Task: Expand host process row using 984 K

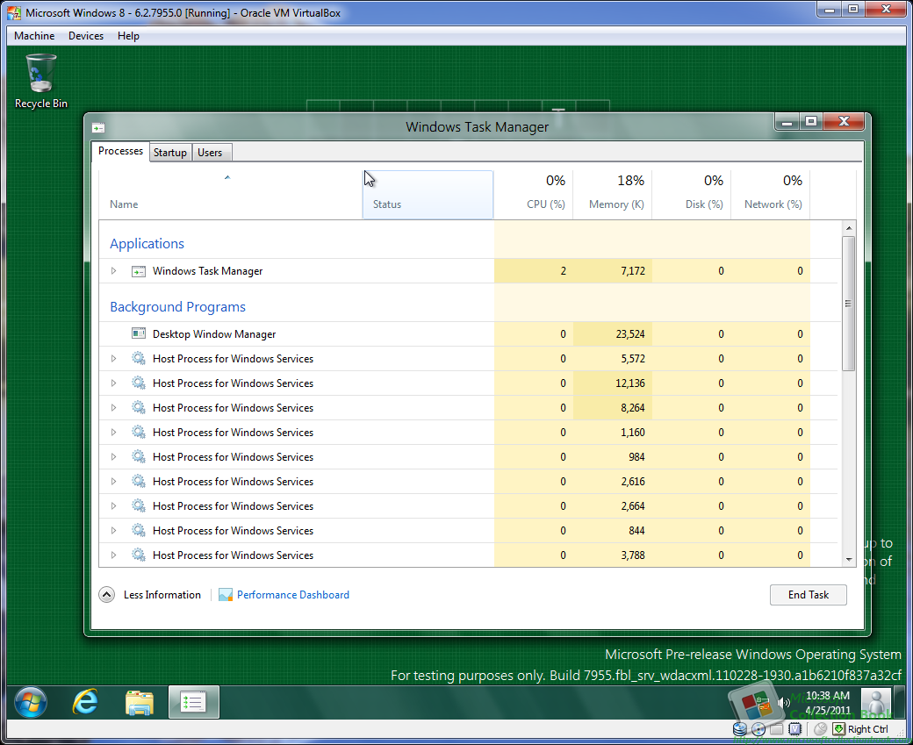Action: 113,457
